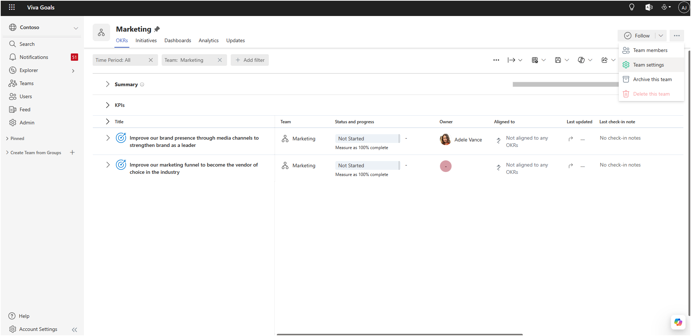
Task: Click Add filter button
Action: pos(250,60)
